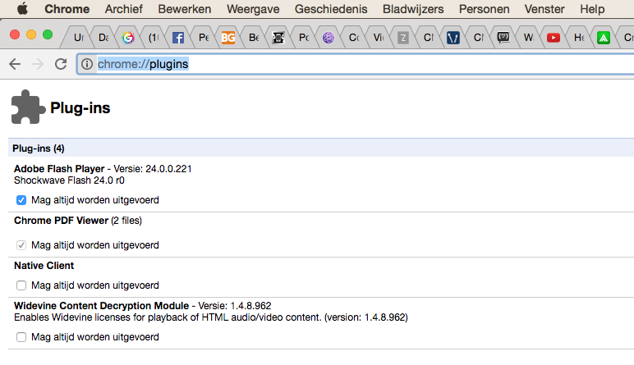Click the Native Client name
634x365 pixels.
44,265
